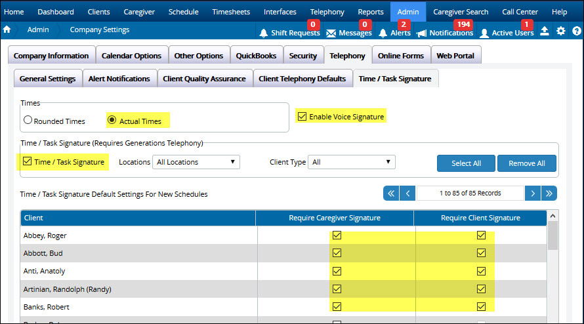
Task: Toggle client signature for Abbey, Roger
Action: (x=481, y=235)
